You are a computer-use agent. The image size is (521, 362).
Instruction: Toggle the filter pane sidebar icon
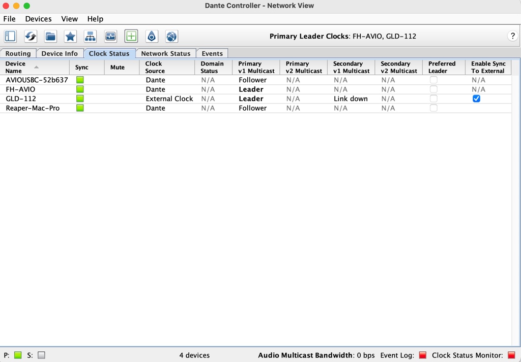10,36
